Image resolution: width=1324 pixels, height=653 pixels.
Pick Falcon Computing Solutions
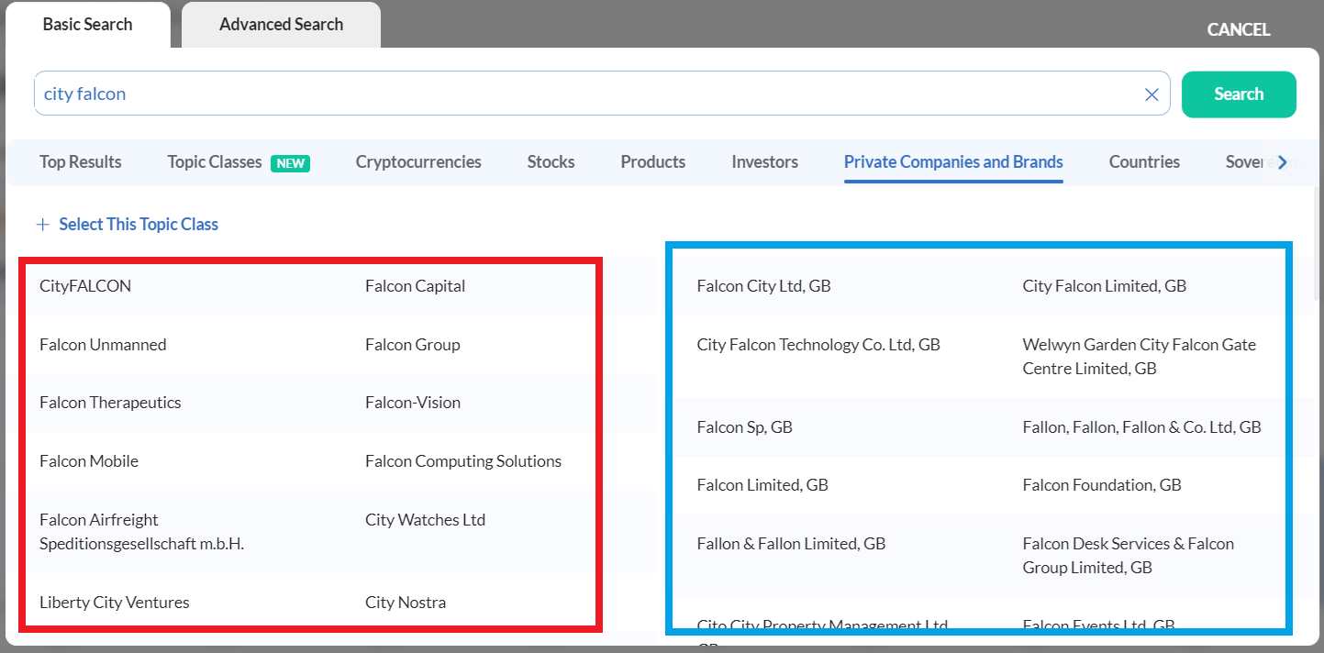(463, 461)
